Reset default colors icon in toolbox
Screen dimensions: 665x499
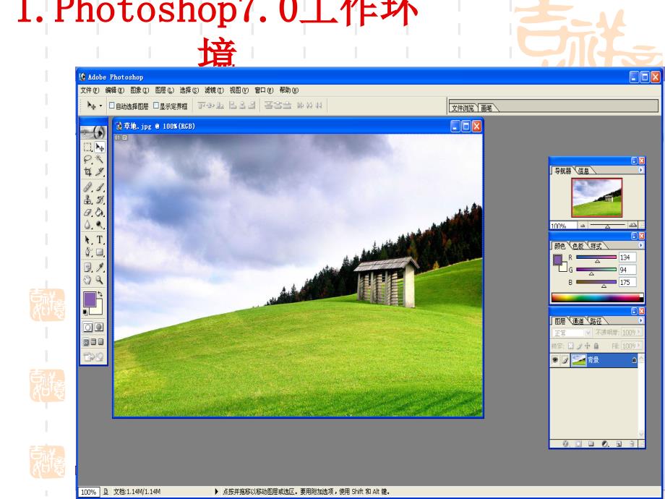click(x=85, y=312)
